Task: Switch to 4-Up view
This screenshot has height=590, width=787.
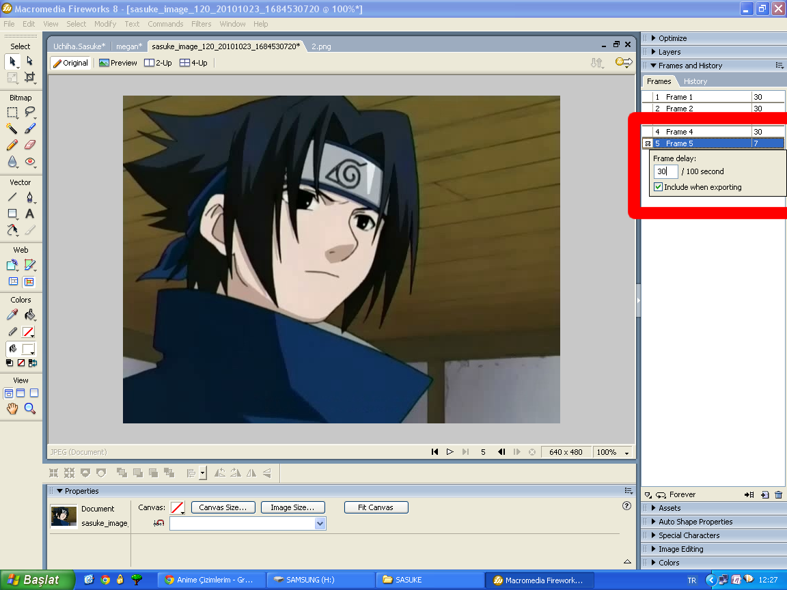Action: coord(193,63)
